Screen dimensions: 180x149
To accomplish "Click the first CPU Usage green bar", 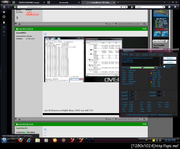I will 136,68.
